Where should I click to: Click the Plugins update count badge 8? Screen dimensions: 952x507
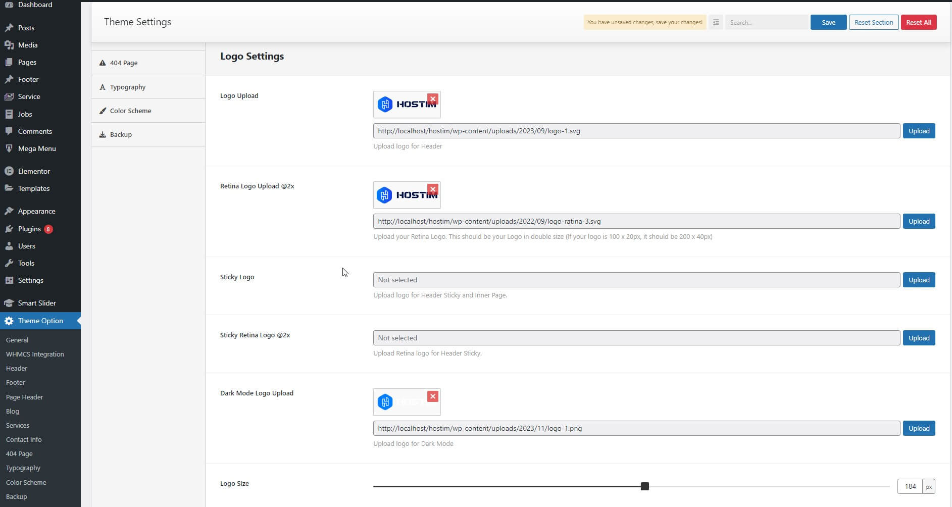[x=48, y=229]
